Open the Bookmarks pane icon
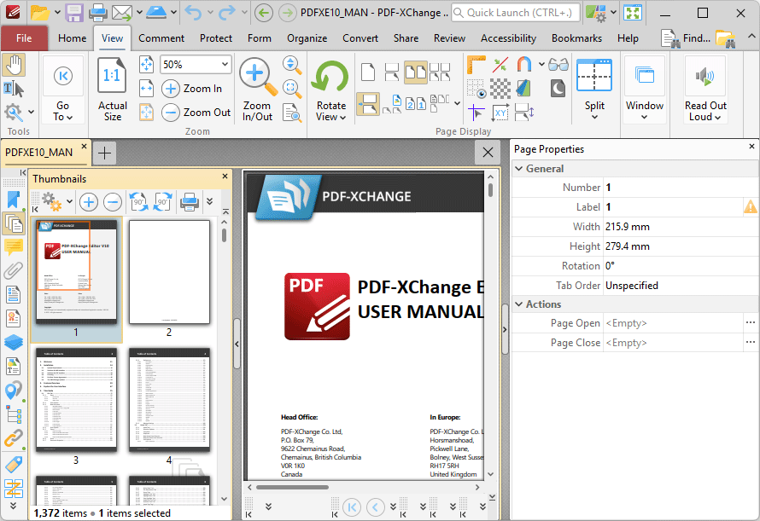 13,200
